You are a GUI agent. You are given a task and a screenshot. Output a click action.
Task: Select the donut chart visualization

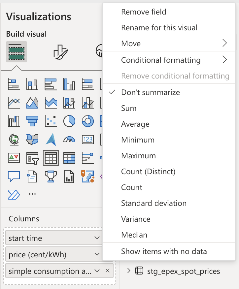tap(87, 121)
